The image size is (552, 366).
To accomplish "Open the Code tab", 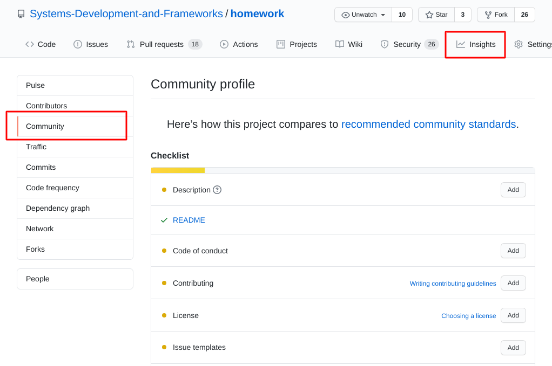I will [x=41, y=44].
